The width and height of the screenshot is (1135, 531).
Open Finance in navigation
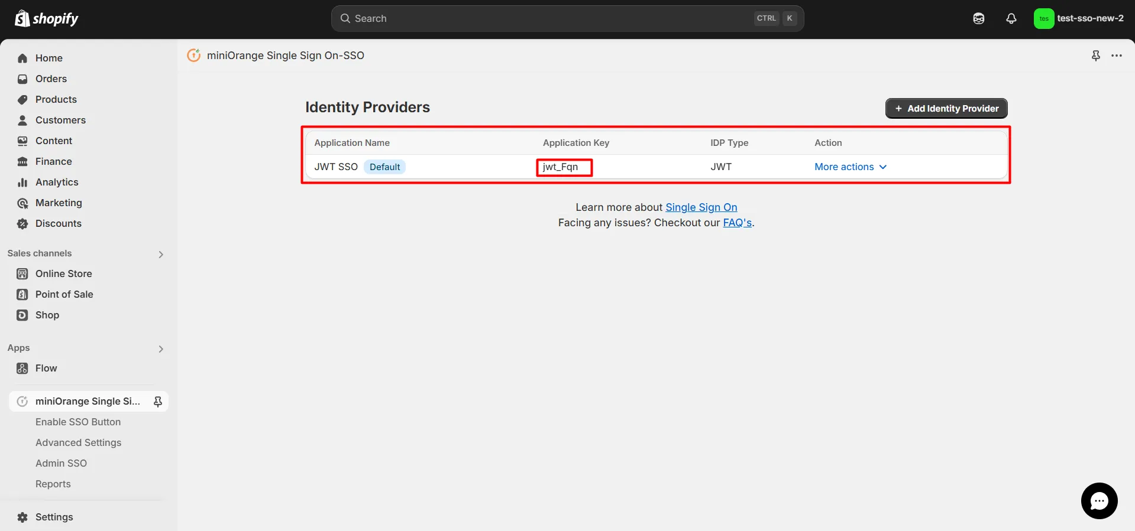pyautogui.click(x=53, y=161)
